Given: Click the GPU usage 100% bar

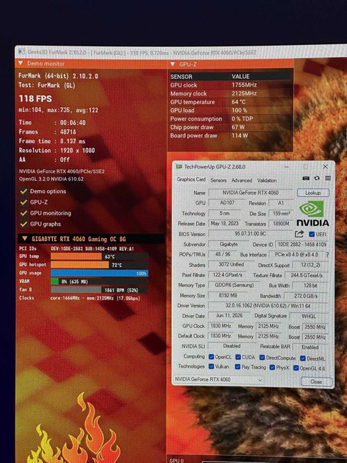Looking at the screenshot, I should [99, 273].
